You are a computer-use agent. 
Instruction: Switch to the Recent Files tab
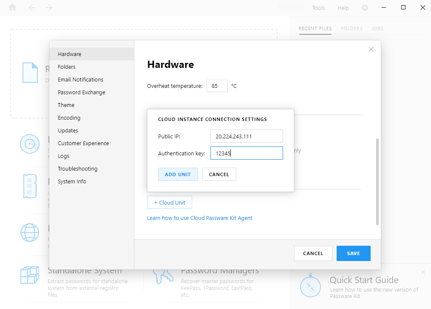pos(315,28)
